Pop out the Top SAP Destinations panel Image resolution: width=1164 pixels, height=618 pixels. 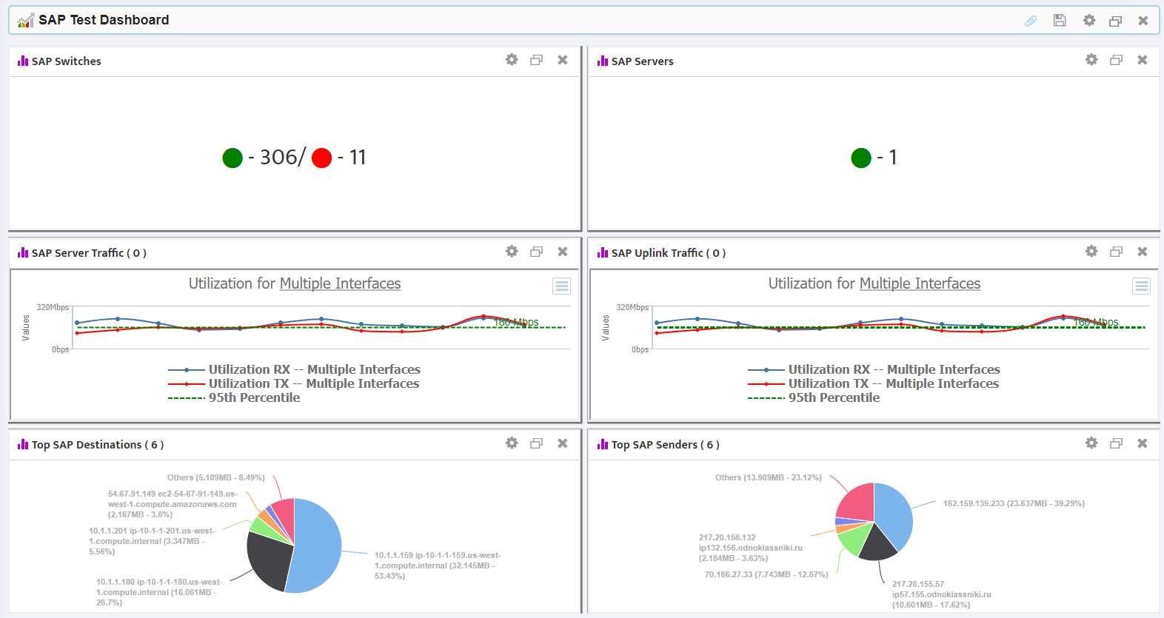tap(537, 443)
